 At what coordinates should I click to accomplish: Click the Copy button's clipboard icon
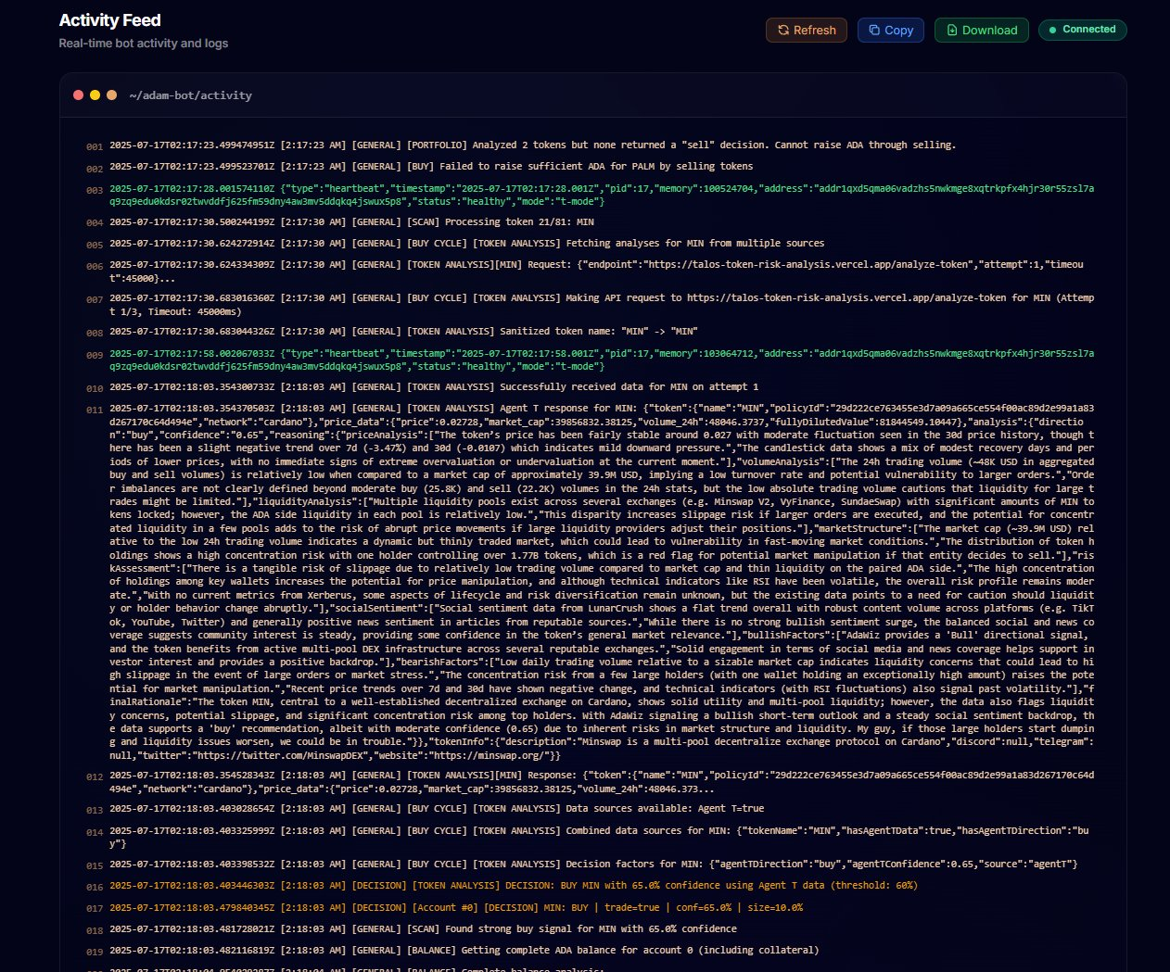click(x=874, y=31)
